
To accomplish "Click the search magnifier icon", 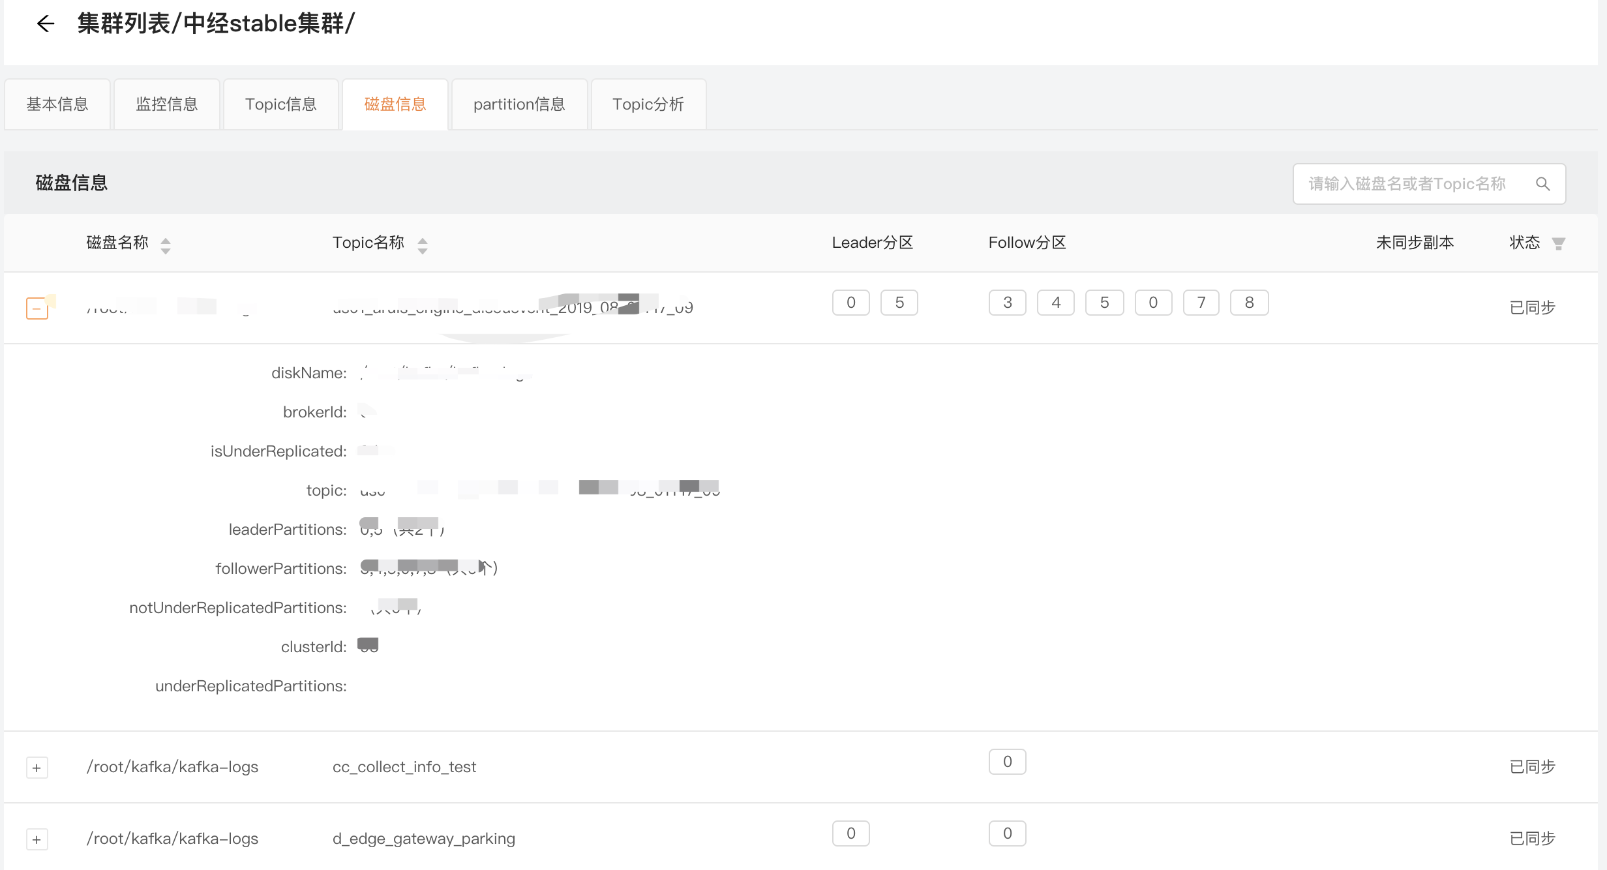I will click(x=1542, y=184).
